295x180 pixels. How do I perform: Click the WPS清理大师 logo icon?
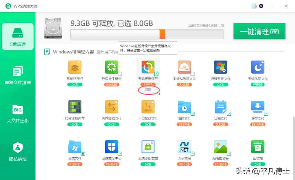8,6
